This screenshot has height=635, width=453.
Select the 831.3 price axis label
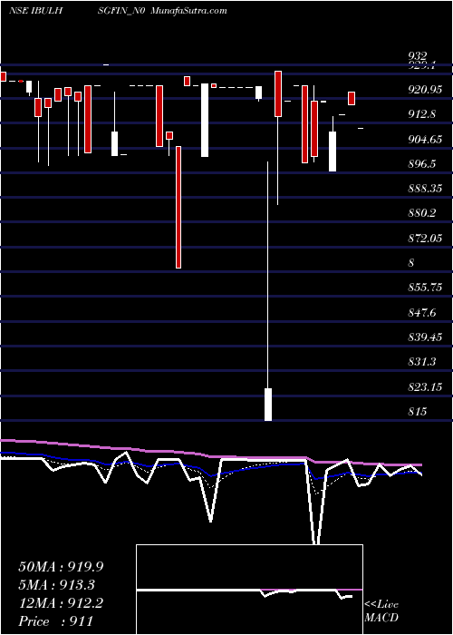tap(421, 362)
